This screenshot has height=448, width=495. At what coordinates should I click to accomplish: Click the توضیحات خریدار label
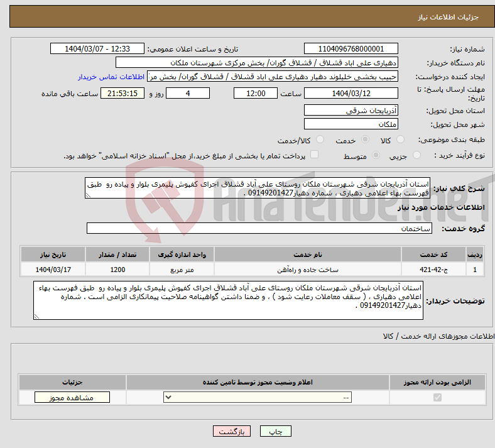(x=455, y=301)
